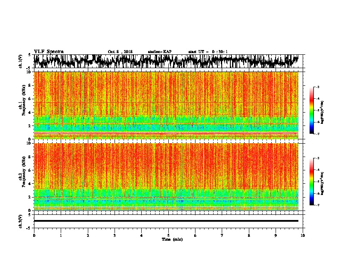Image resolution: width=341 pixels, height=264 pixels.
Task: Click time axis tick label "9"
Action: pos(276,236)
